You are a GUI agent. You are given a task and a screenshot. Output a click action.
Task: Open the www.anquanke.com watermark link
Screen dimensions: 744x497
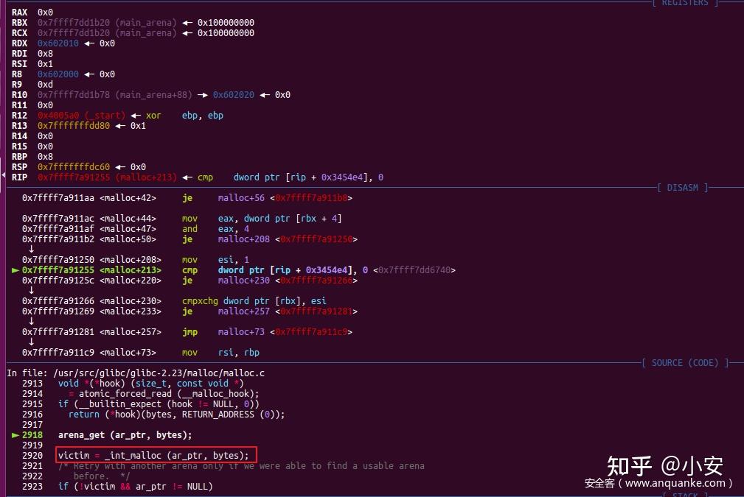tap(675, 483)
